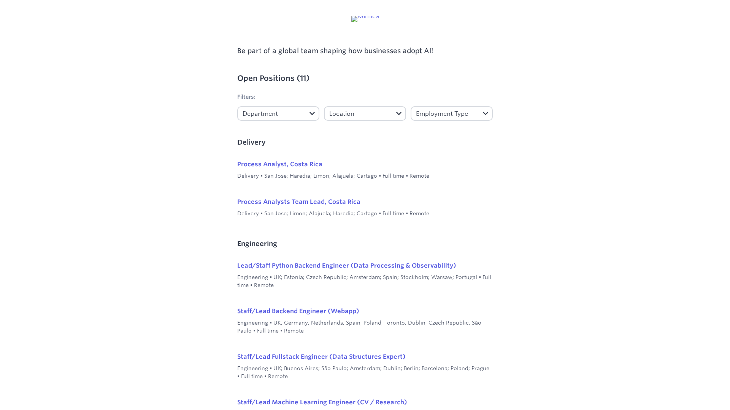
Task: View Staff/Lead Machine Learning Engineer job
Action: coord(322,402)
